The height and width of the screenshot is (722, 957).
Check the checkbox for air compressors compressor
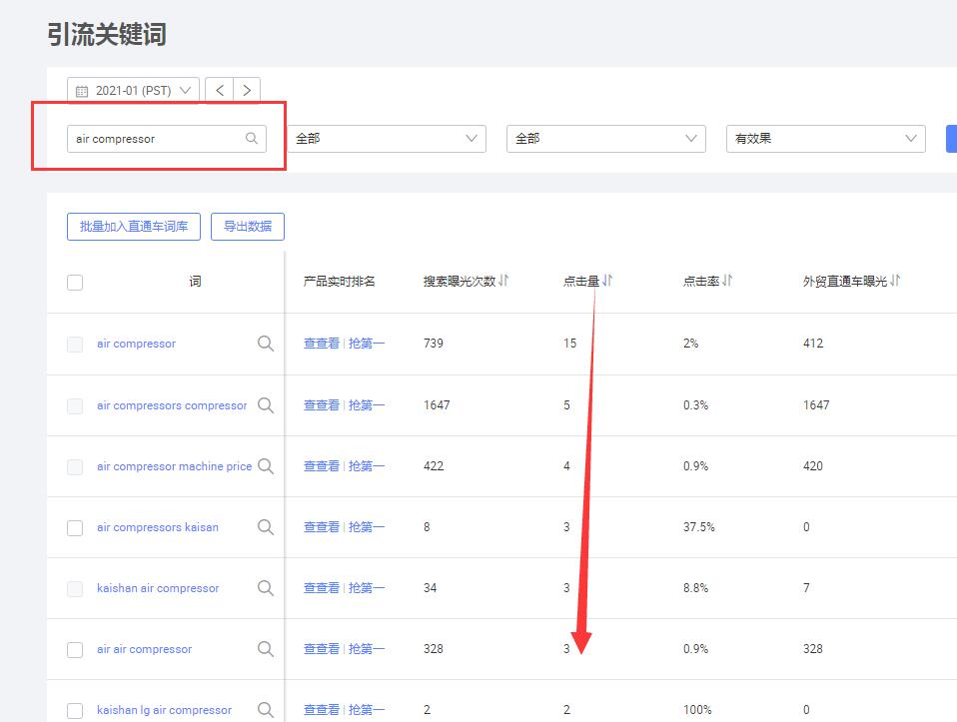[x=74, y=404]
